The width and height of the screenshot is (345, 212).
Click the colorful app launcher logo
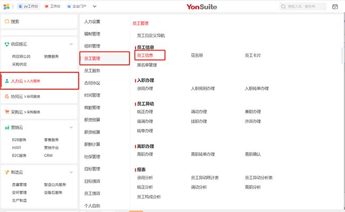[6, 6]
